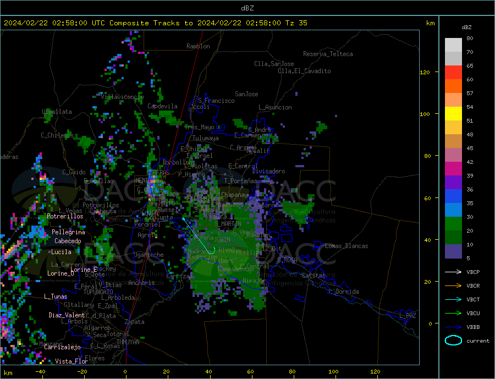Click the Lucila map label
This screenshot has height=379, width=495.
(x=61, y=252)
